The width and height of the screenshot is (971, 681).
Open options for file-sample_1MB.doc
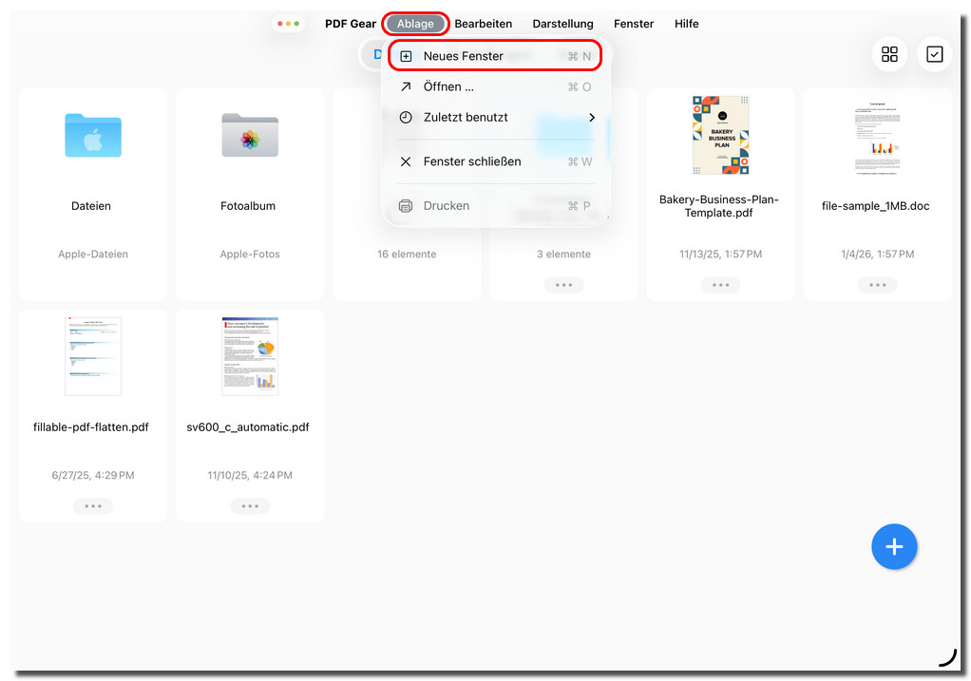click(877, 284)
